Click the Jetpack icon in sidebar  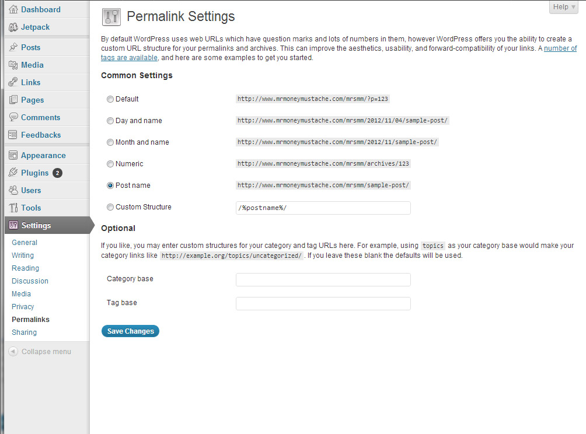click(13, 27)
